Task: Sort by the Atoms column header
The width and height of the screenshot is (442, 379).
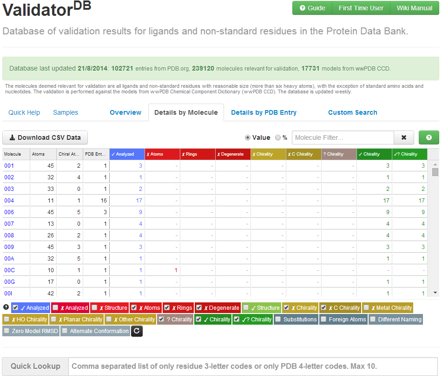Action: 43,154
